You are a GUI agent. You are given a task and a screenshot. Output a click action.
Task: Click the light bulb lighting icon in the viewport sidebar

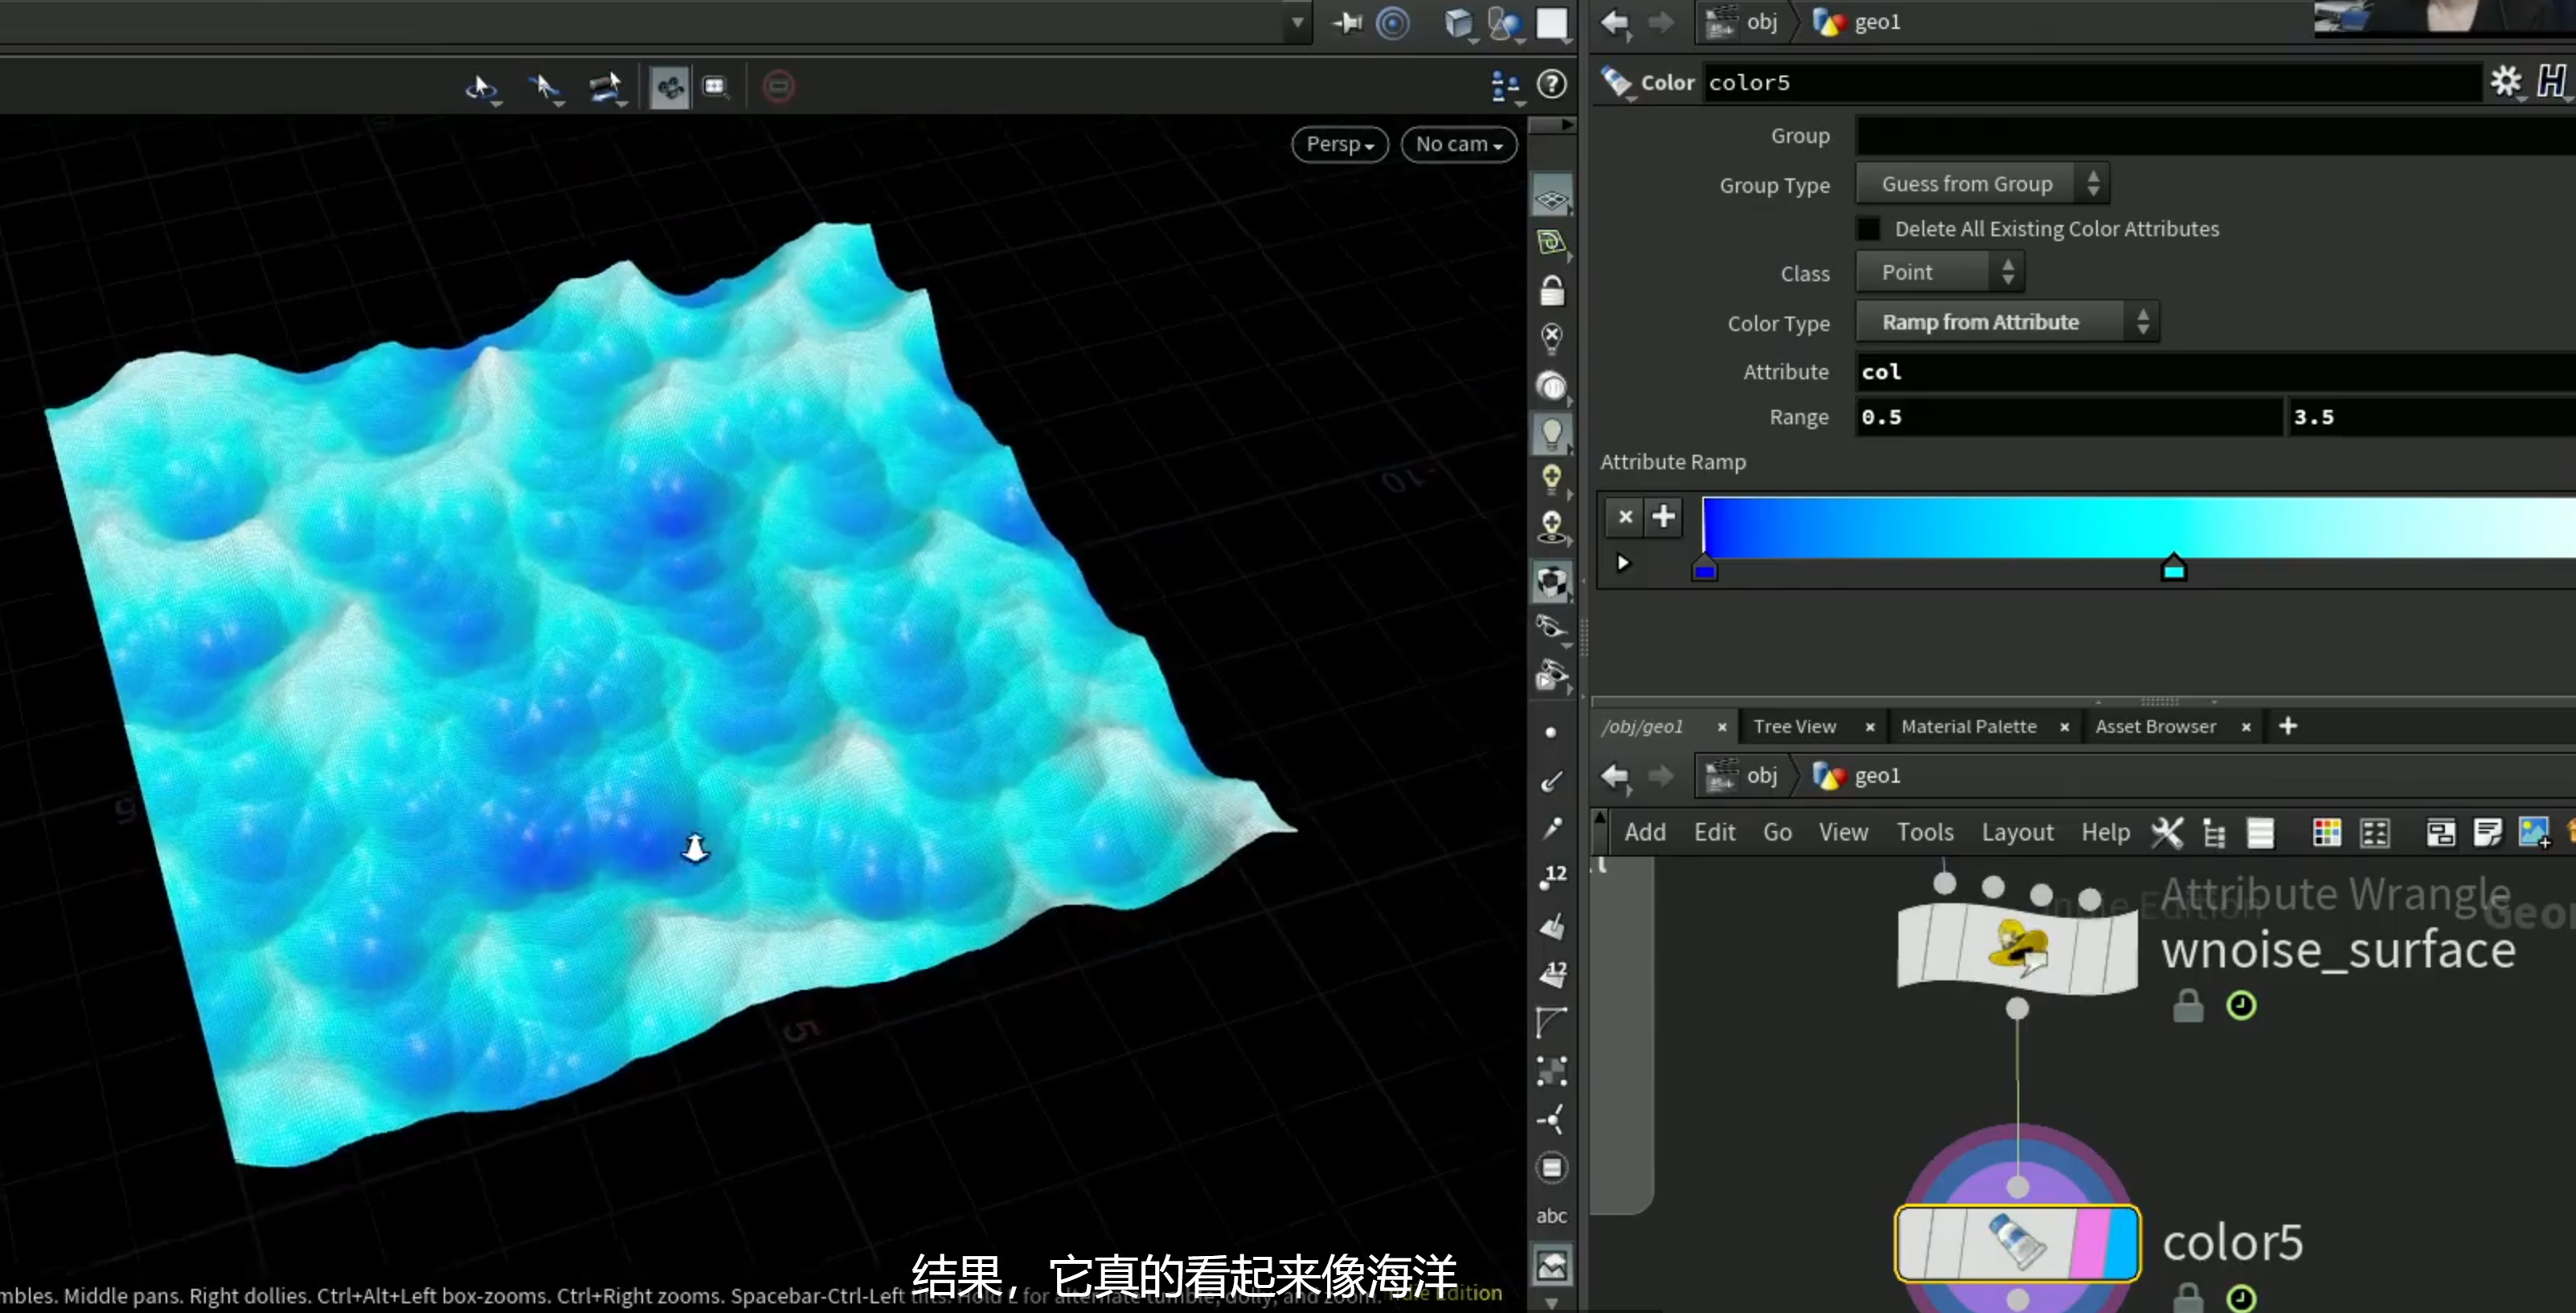click(1551, 434)
